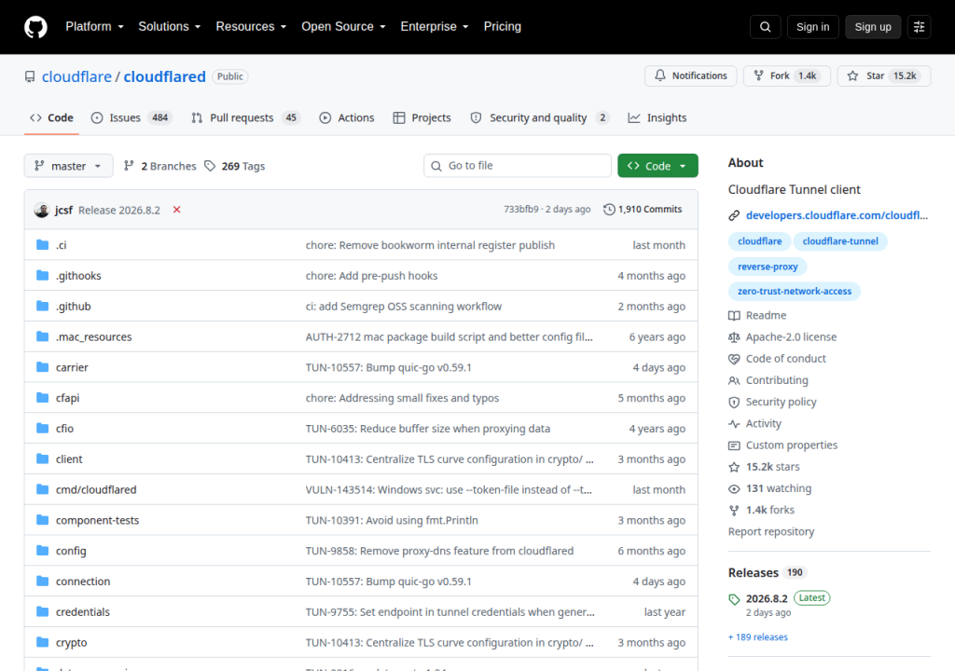Image resolution: width=955 pixels, height=671 pixels.
Task: Select the Code tab
Action: [52, 117]
